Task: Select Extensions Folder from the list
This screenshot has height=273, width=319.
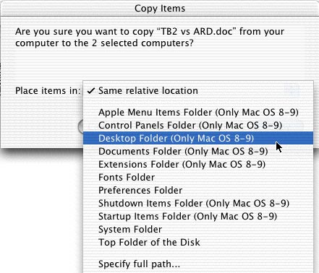Action: [x=198, y=165]
